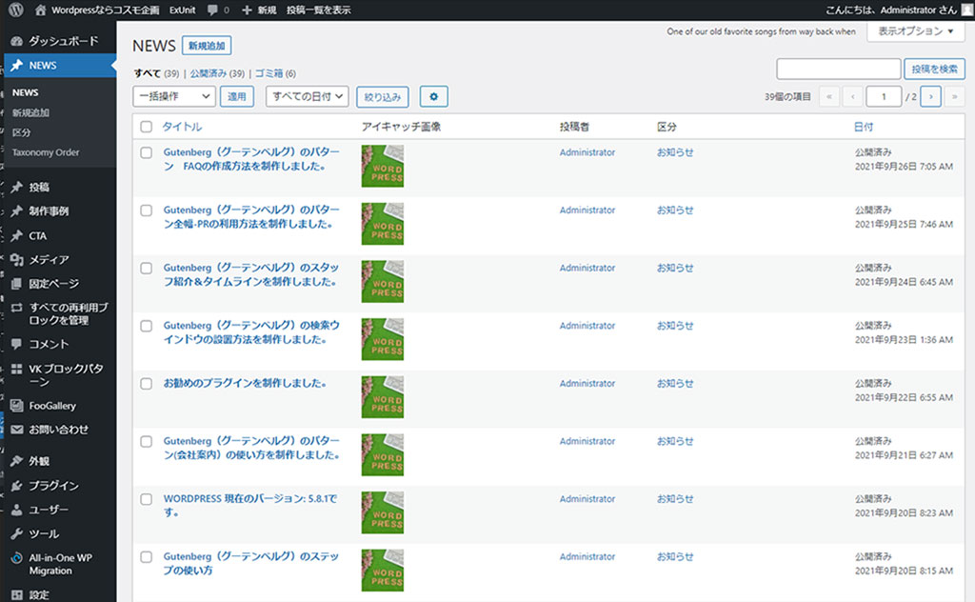Jump to last page with the » arrow
This screenshot has width=975, height=602.
pyautogui.click(x=954, y=96)
